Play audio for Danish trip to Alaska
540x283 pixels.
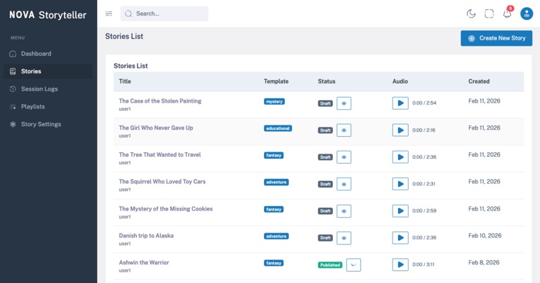[400, 238]
